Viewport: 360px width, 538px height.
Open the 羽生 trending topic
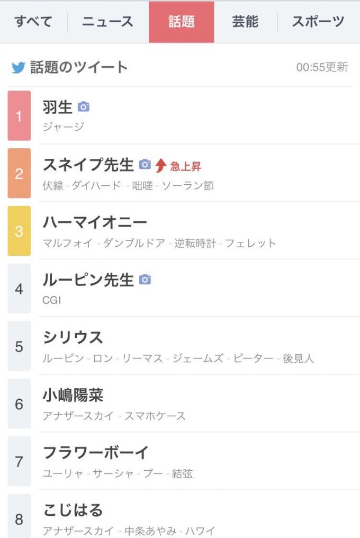[57, 107]
